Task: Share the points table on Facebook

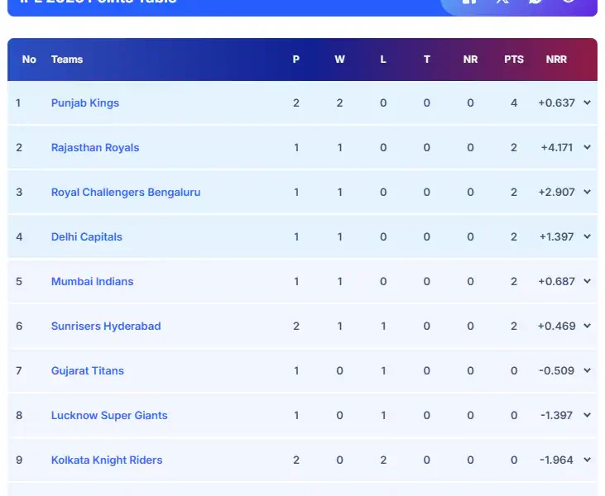Action: pos(469,2)
